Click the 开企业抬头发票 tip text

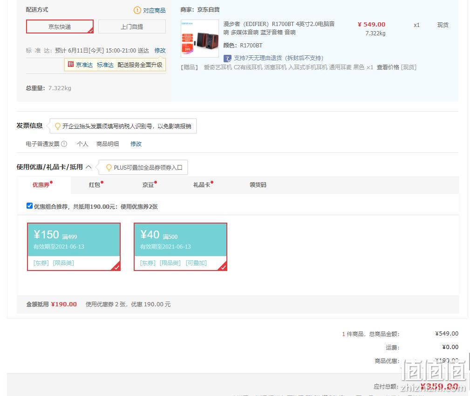click(127, 126)
